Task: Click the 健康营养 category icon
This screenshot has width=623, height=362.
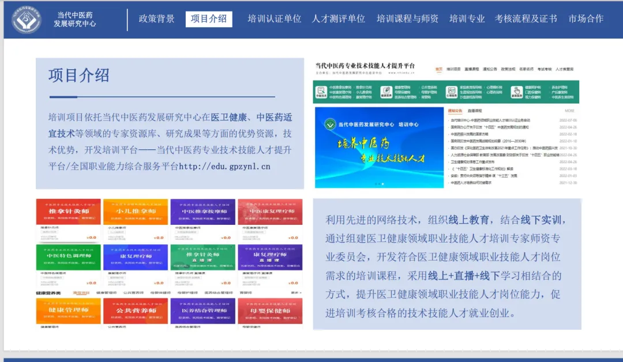Action: 386,92
